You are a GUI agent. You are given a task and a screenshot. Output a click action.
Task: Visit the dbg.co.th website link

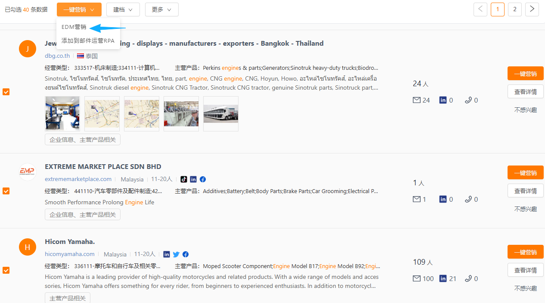tap(57, 56)
